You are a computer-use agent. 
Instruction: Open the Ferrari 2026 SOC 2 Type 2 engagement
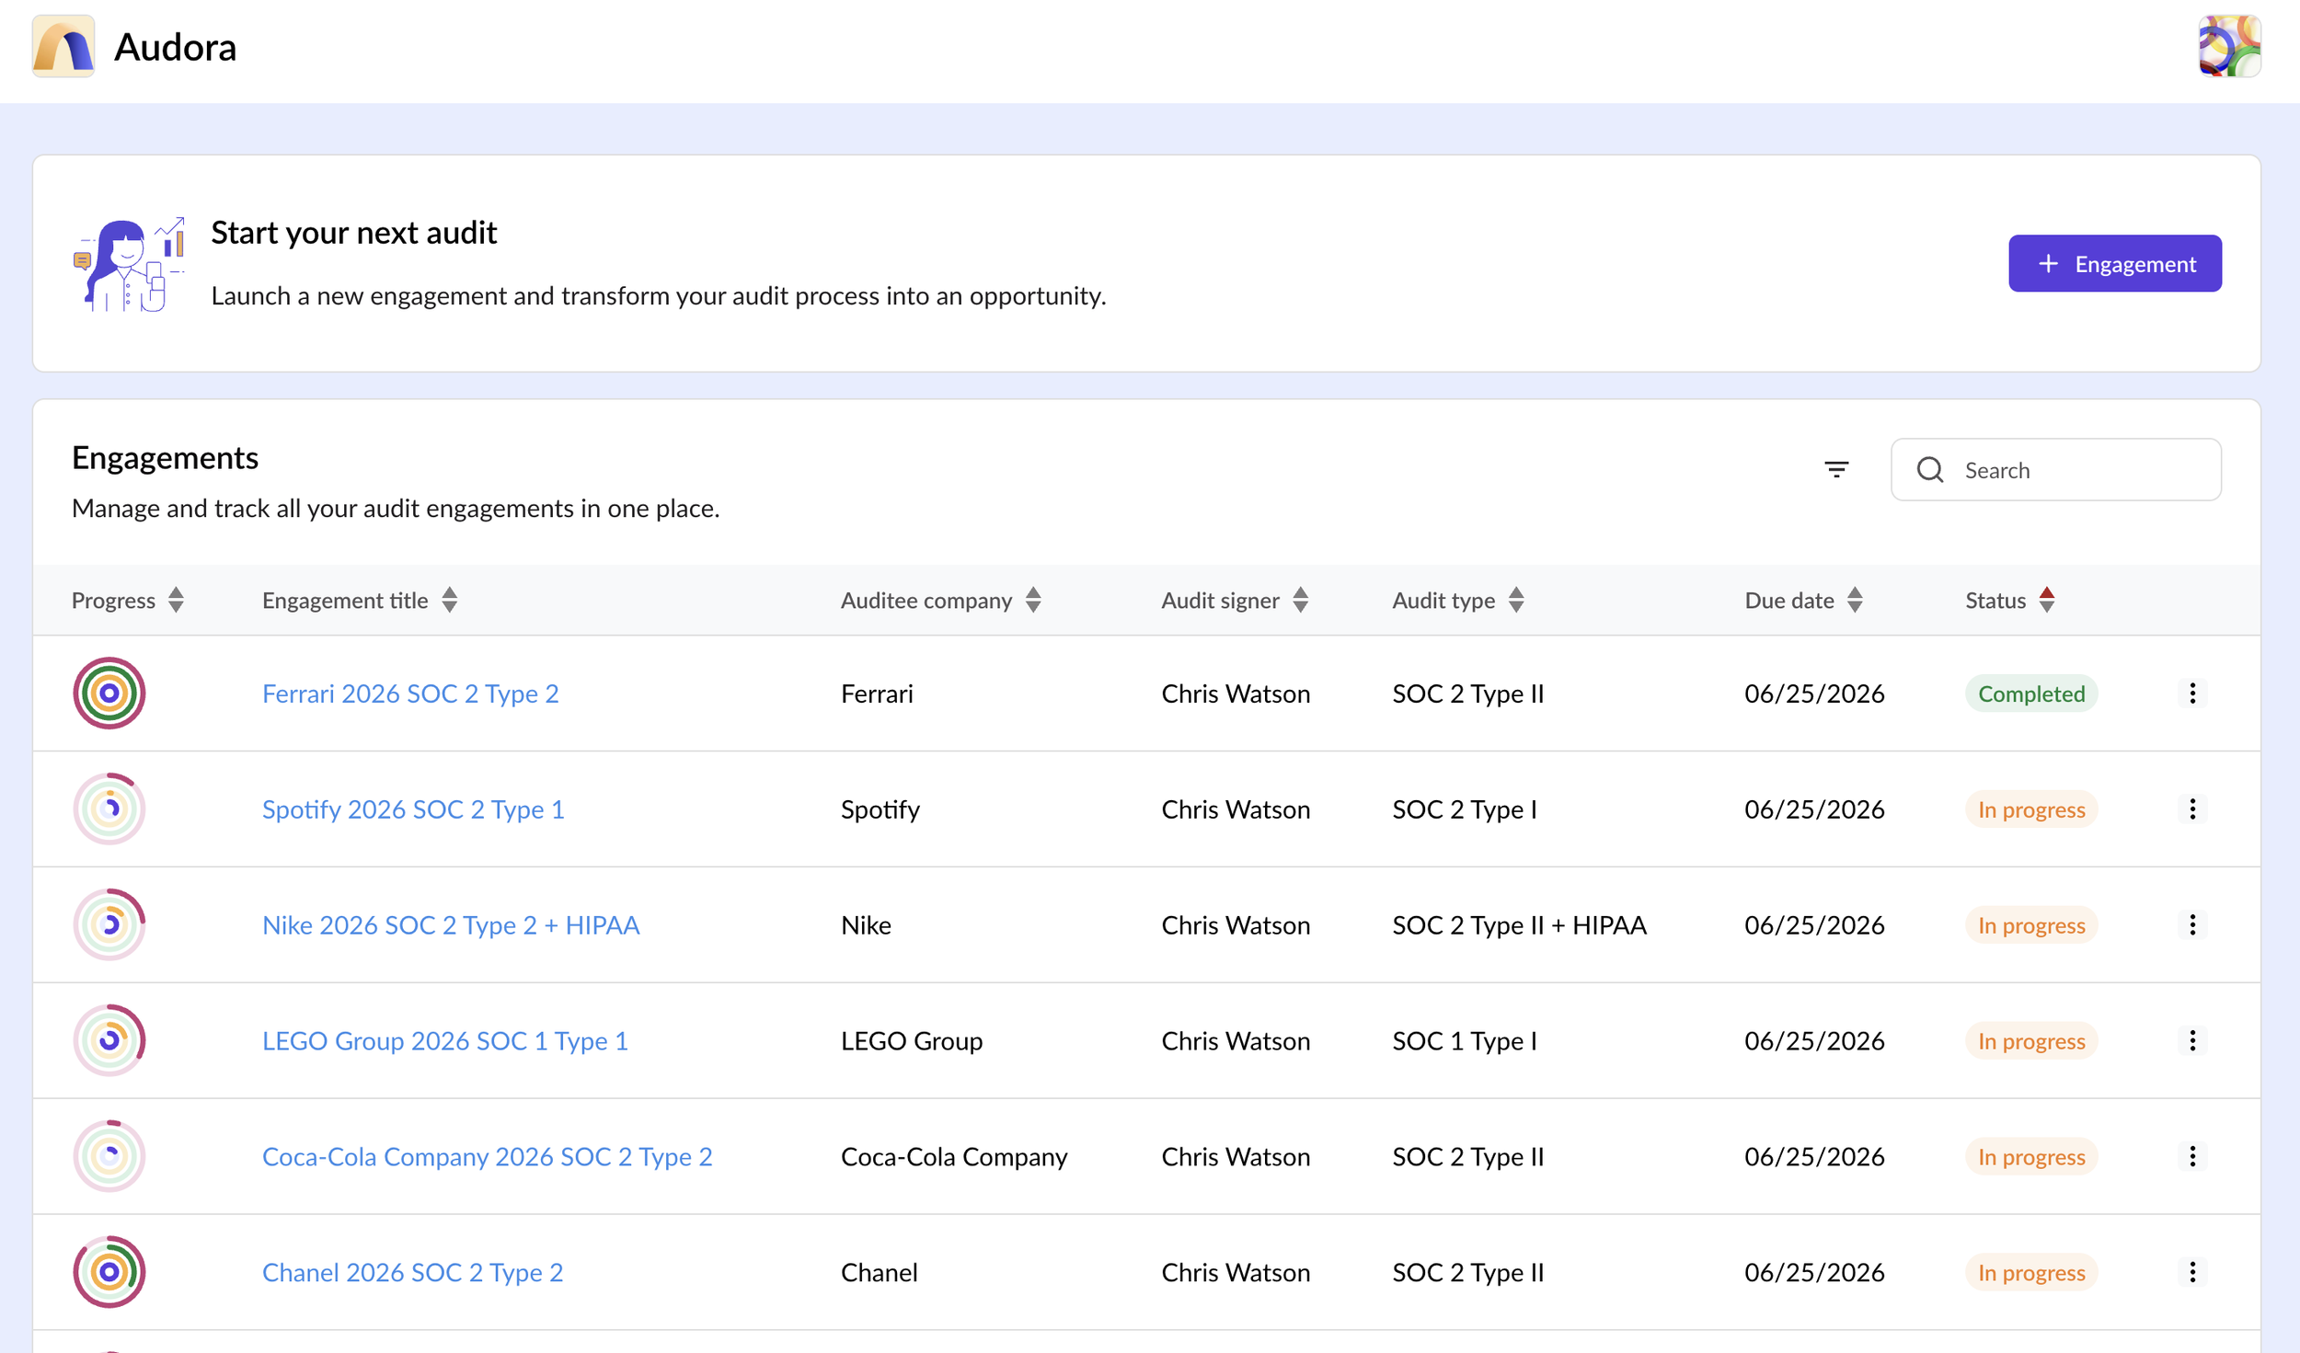pyautogui.click(x=410, y=694)
